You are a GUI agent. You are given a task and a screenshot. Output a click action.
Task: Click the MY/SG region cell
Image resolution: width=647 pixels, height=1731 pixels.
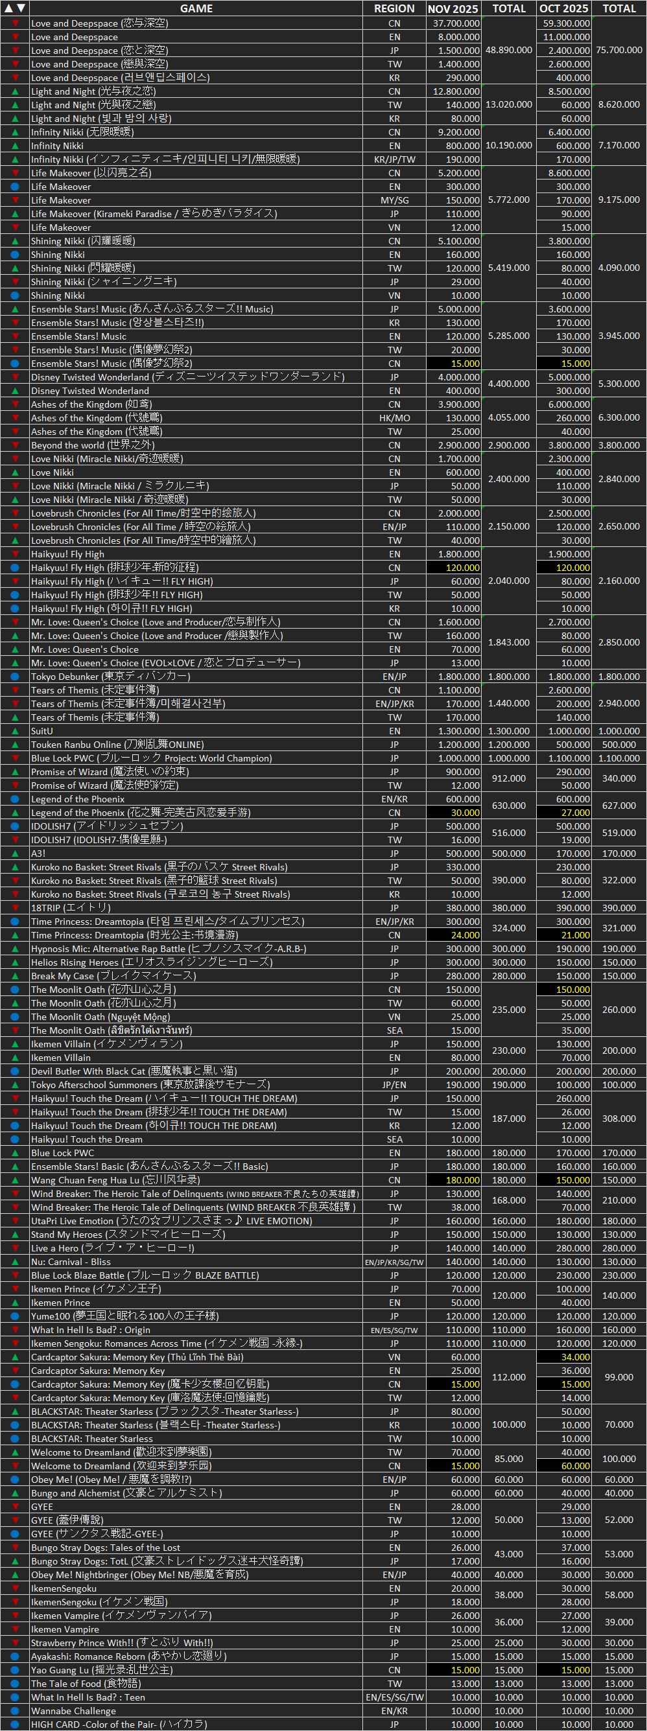click(394, 200)
